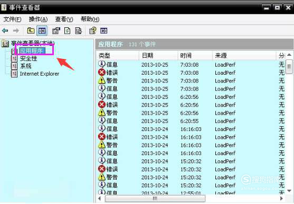The image size is (294, 204).
Task: Toggle the Show/Hide Console Tree toolbar icon
Action: coord(42,30)
